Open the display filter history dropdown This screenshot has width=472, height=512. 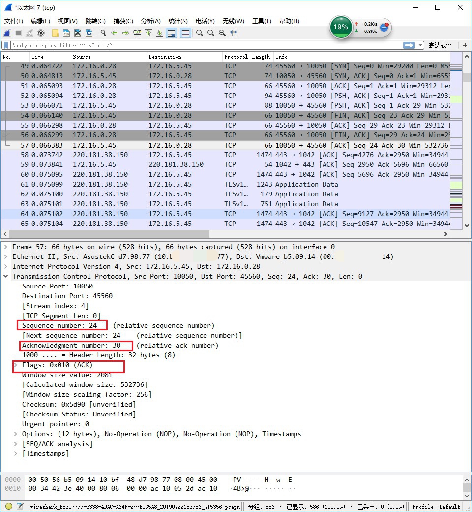[x=420, y=45]
